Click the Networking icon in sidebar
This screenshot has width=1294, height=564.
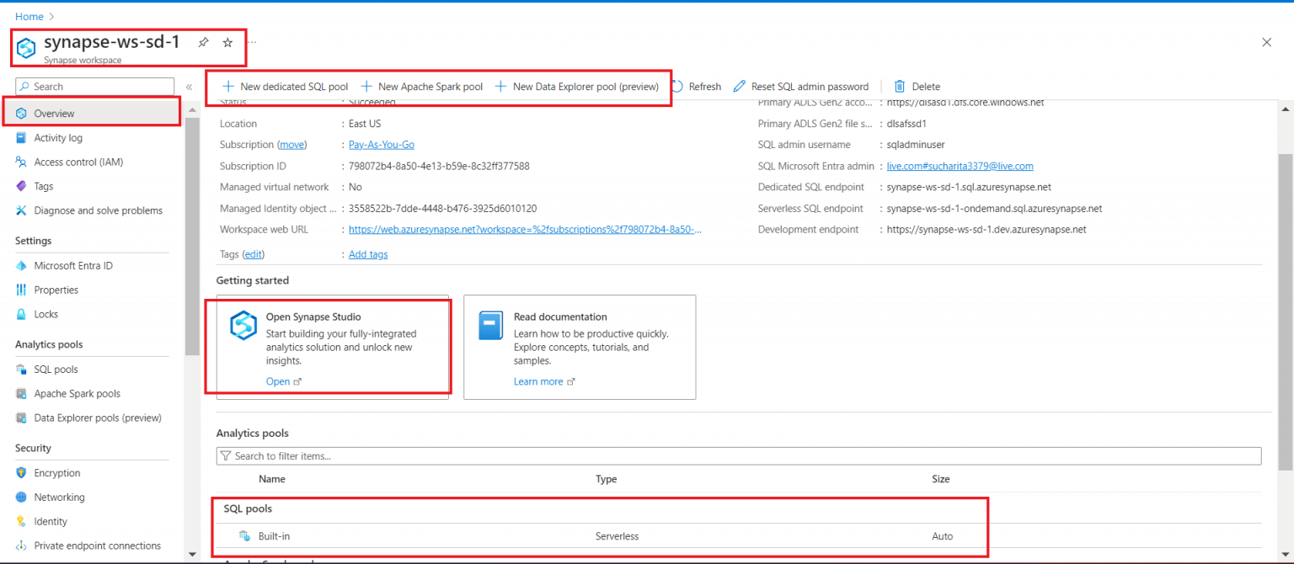(x=21, y=497)
